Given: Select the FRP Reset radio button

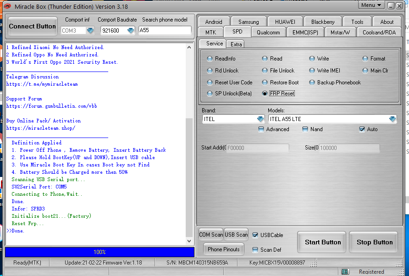Looking at the screenshot, I should [x=265, y=94].
